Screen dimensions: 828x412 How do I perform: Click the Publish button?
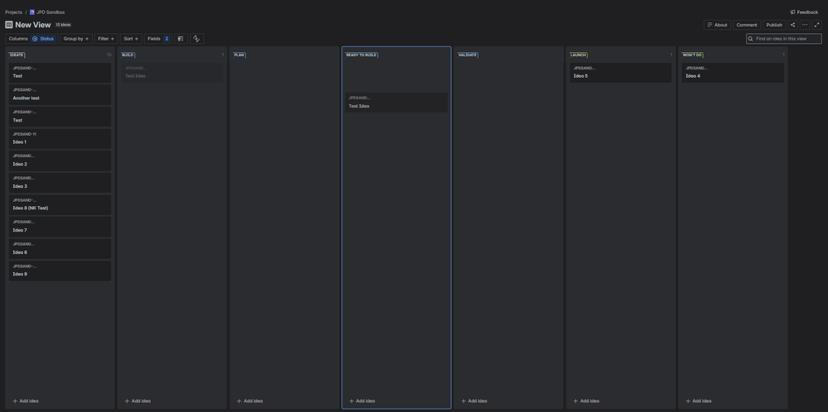(774, 25)
